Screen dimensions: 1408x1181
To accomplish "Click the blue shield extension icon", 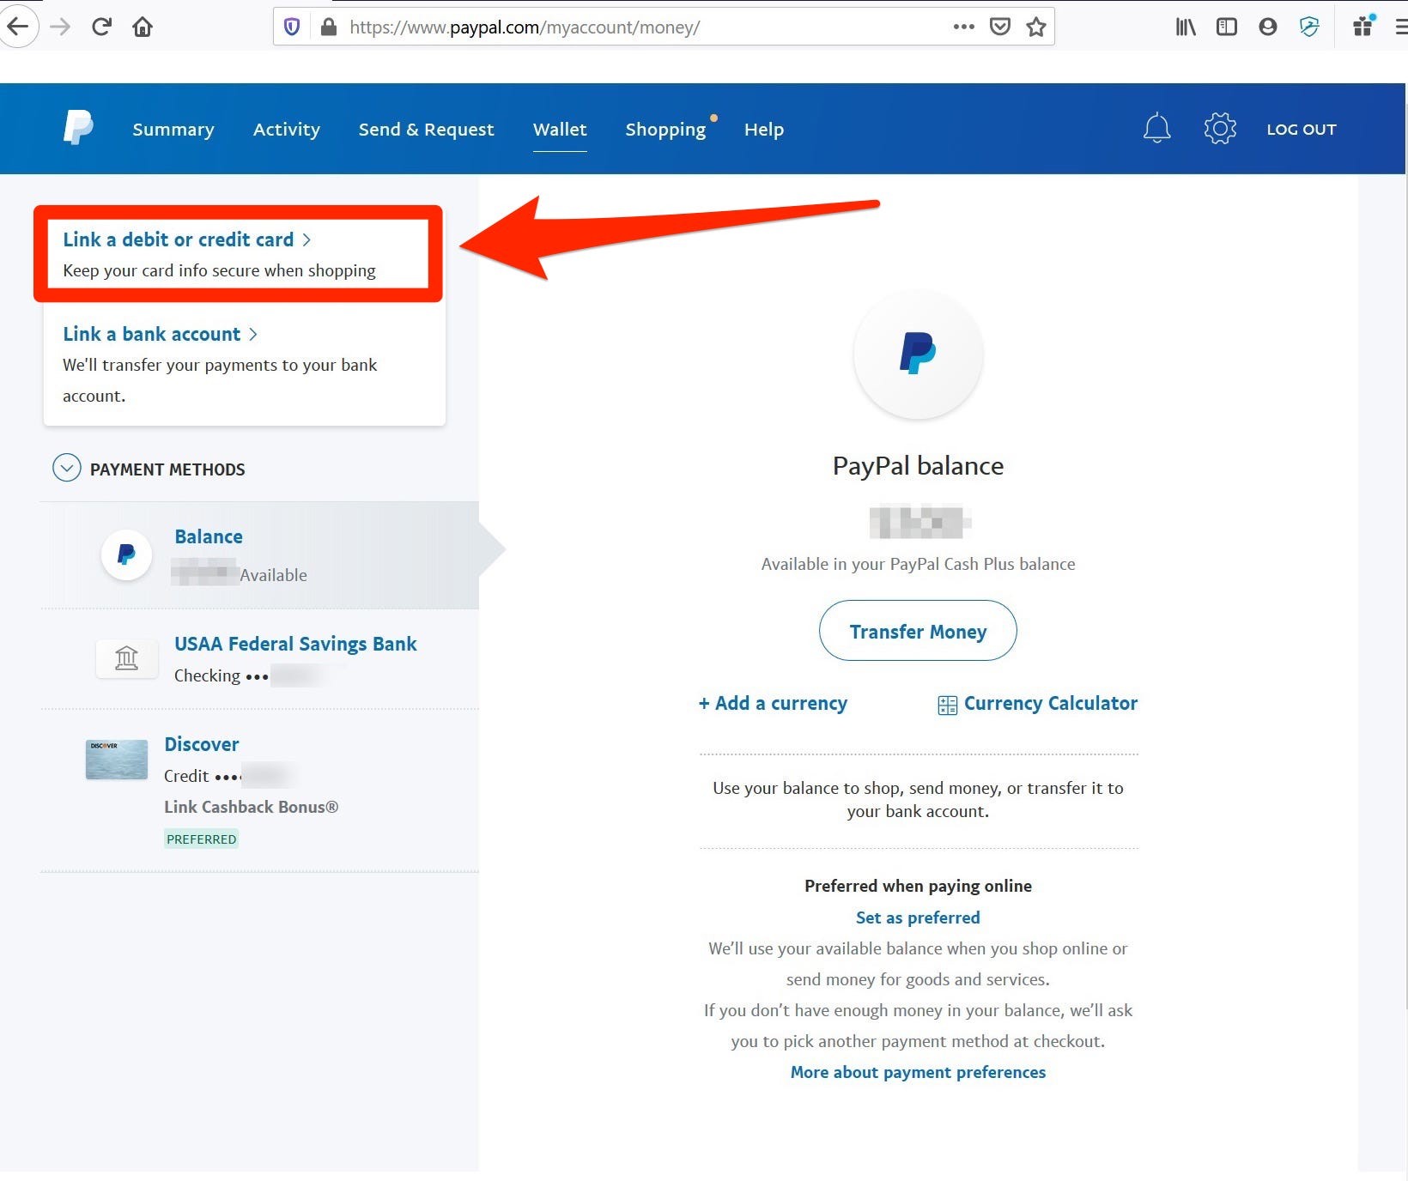I will (x=1309, y=27).
